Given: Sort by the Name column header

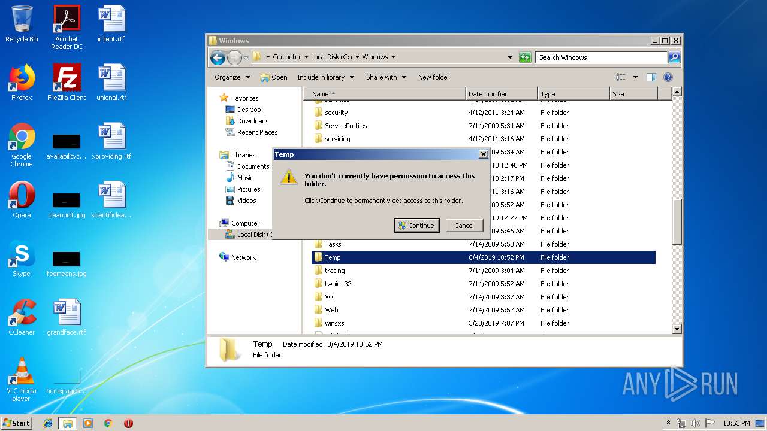Looking at the screenshot, I should [385, 94].
